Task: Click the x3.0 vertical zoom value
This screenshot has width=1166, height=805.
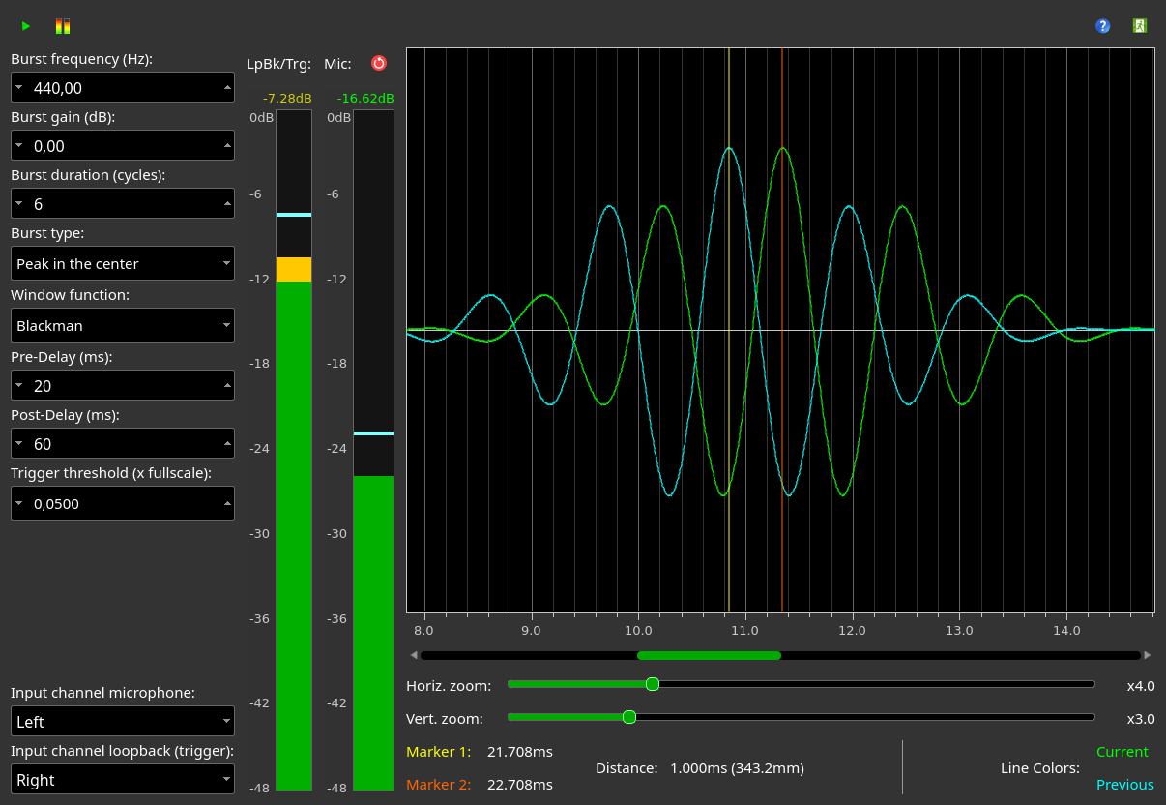Action: pos(1141,719)
